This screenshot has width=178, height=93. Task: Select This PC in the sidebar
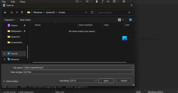pos(14,54)
